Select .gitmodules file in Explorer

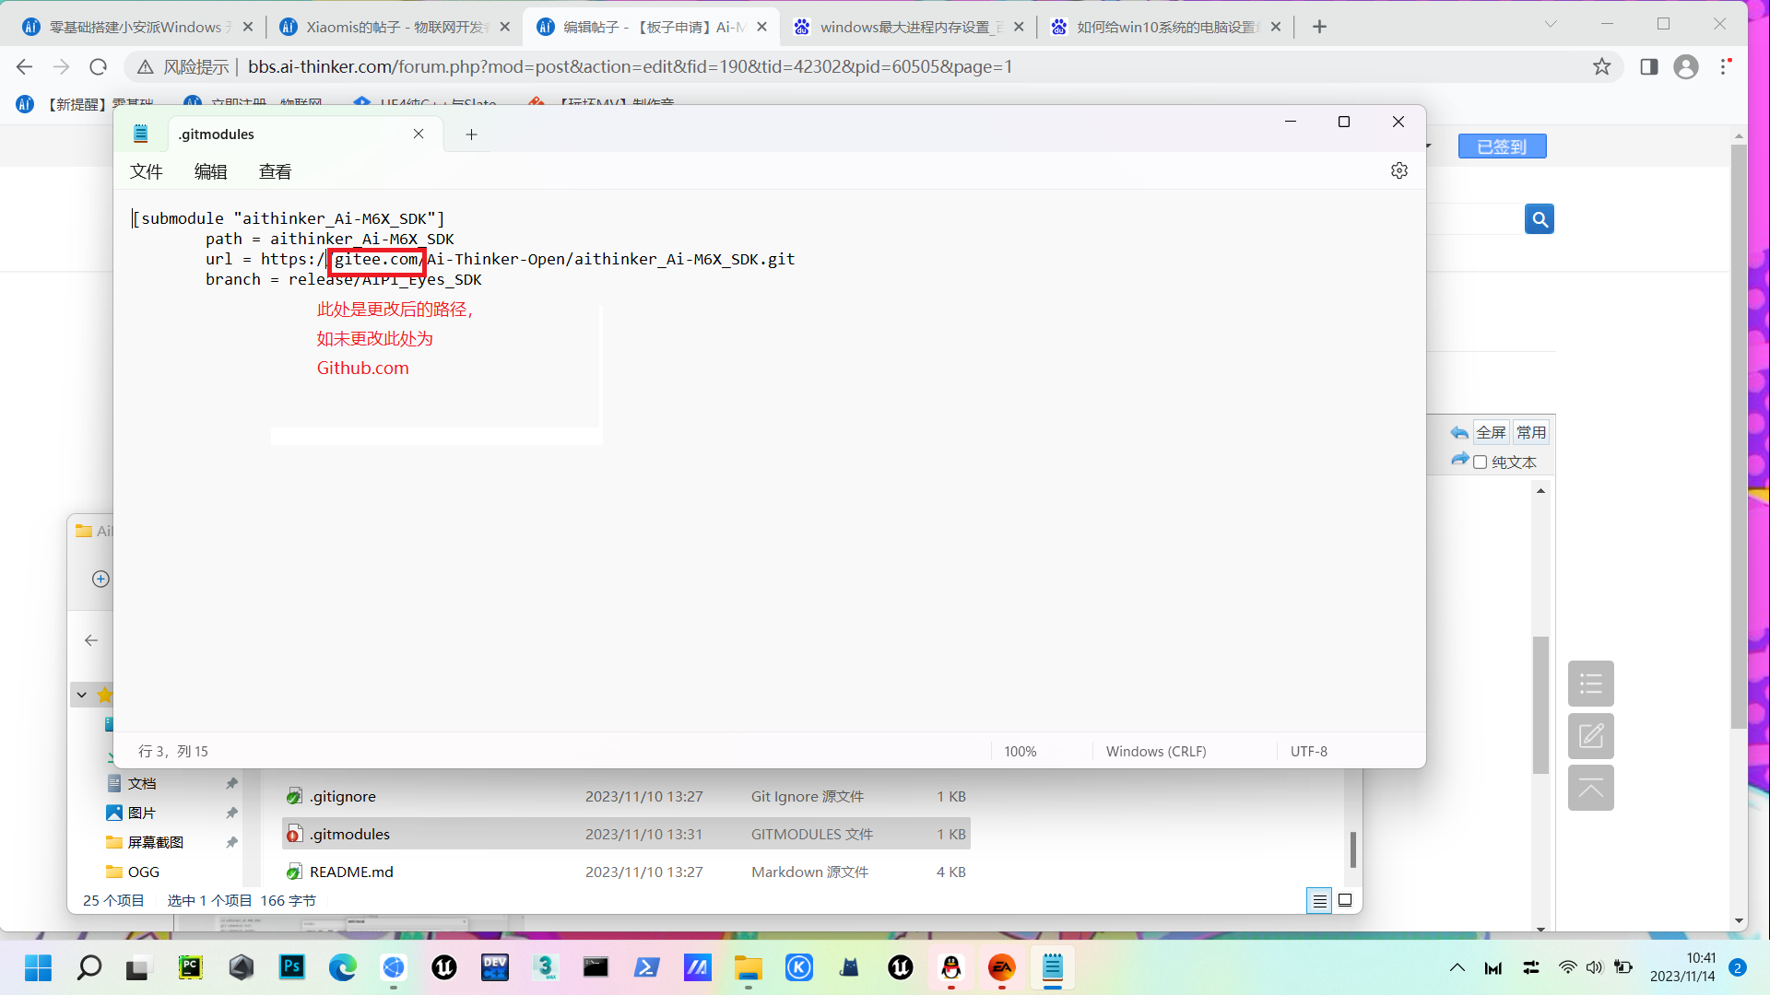coord(626,835)
